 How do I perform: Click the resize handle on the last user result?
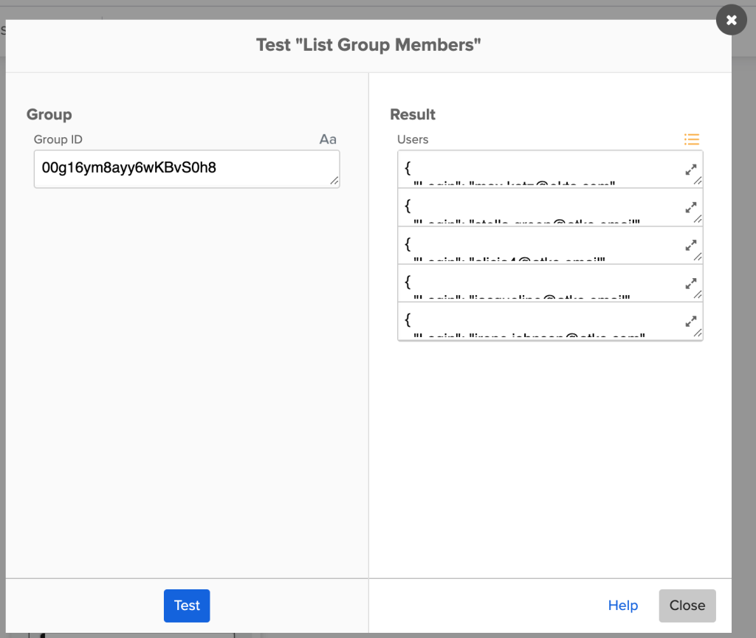(698, 333)
